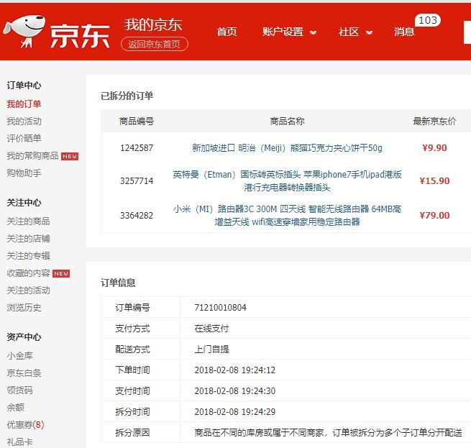This screenshot has width=471, height=448.
Task: Click 已拆分的订单 section title
Action: point(127,96)
